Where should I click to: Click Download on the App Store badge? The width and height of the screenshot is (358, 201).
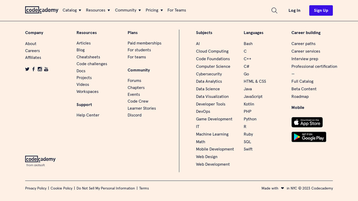click(x=307, y=122)
